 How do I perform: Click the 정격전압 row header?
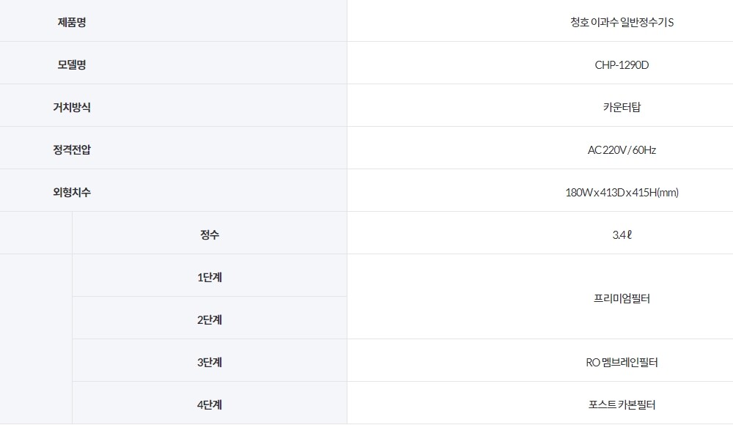tap(72, 150)
